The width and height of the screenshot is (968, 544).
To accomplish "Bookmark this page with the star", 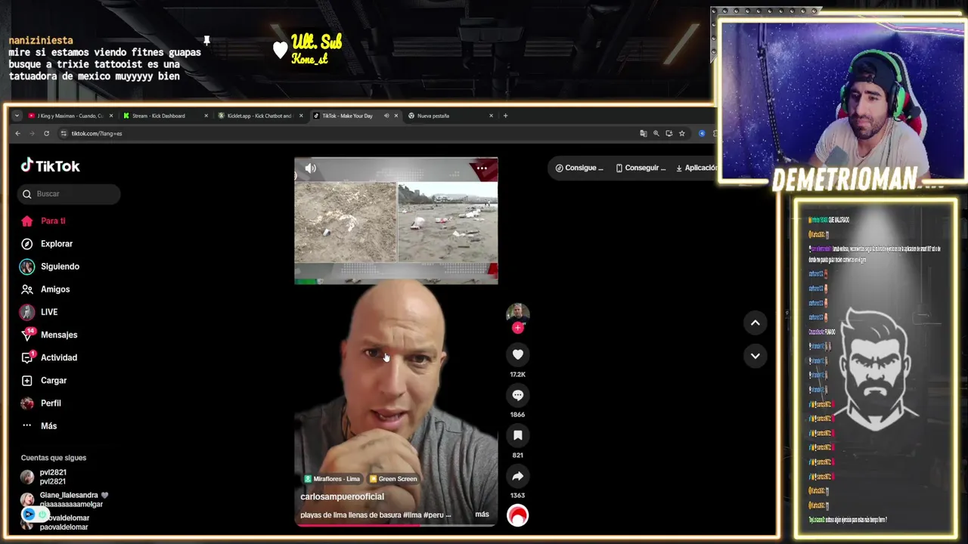I will click(x=681, y=134).
